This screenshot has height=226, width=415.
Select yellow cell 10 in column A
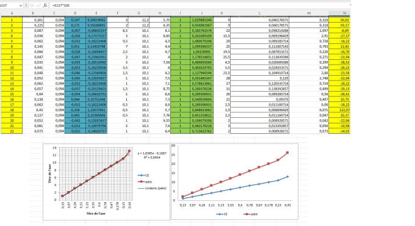[x=12, y=68]
